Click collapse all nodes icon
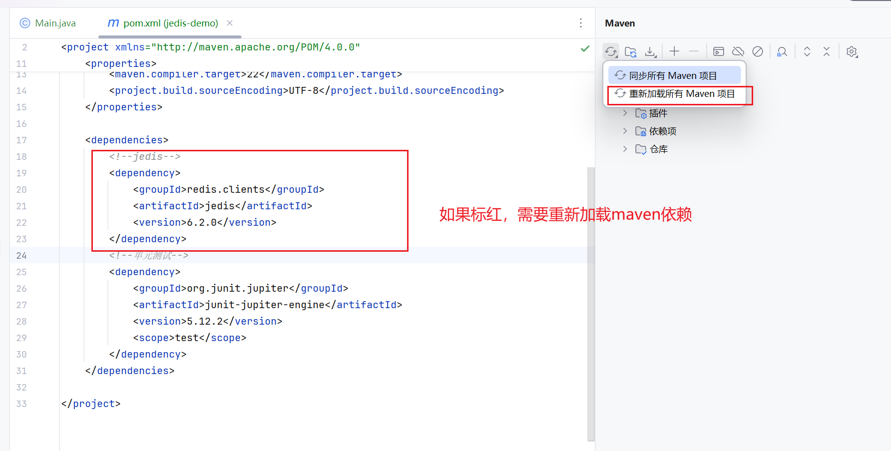 (827, 51)
